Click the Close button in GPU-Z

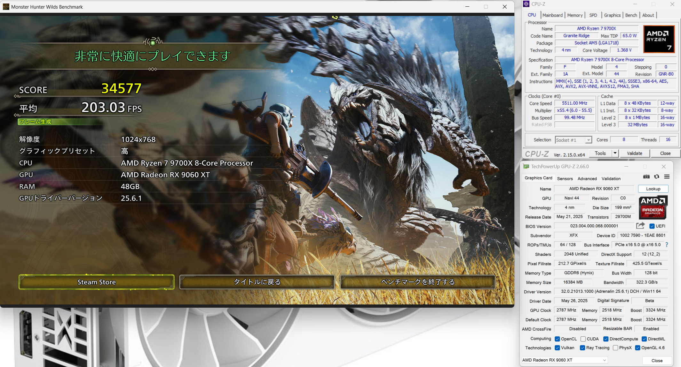[x=657, y=360]
